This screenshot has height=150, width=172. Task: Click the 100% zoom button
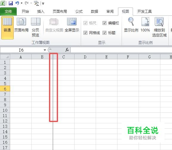point(145,25)
